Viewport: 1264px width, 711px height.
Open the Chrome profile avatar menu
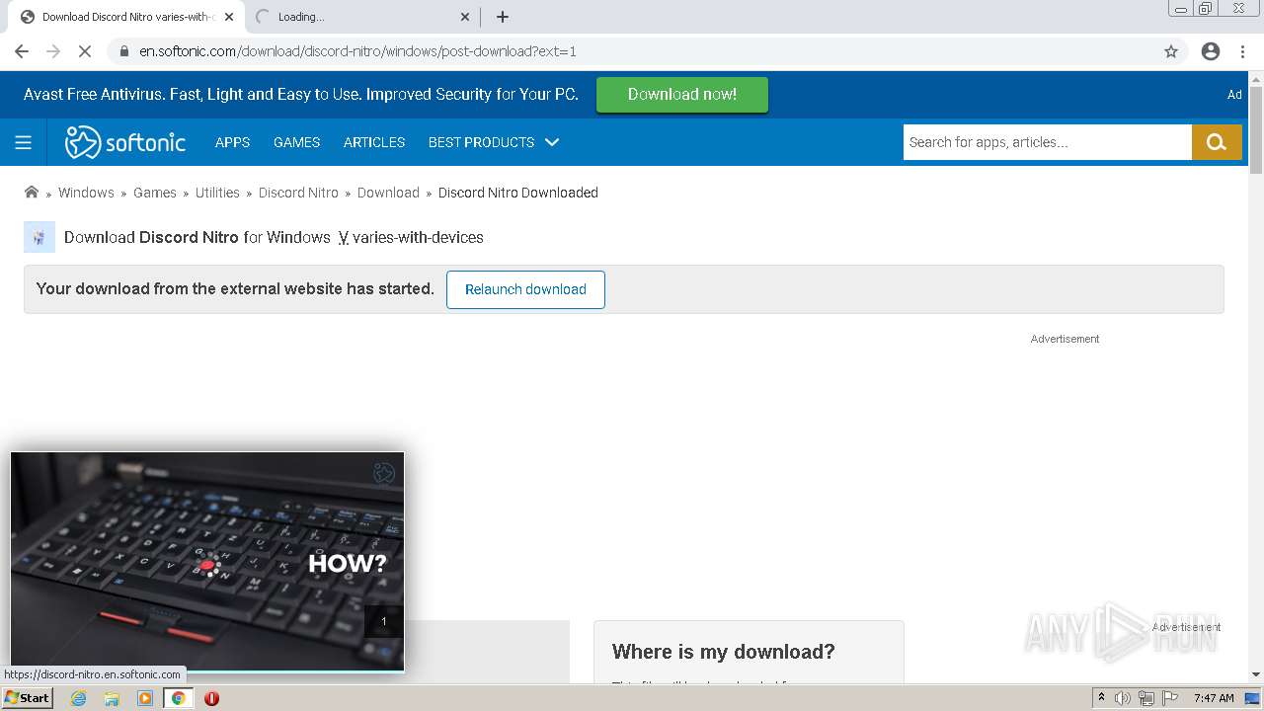tap(1211, 51)
